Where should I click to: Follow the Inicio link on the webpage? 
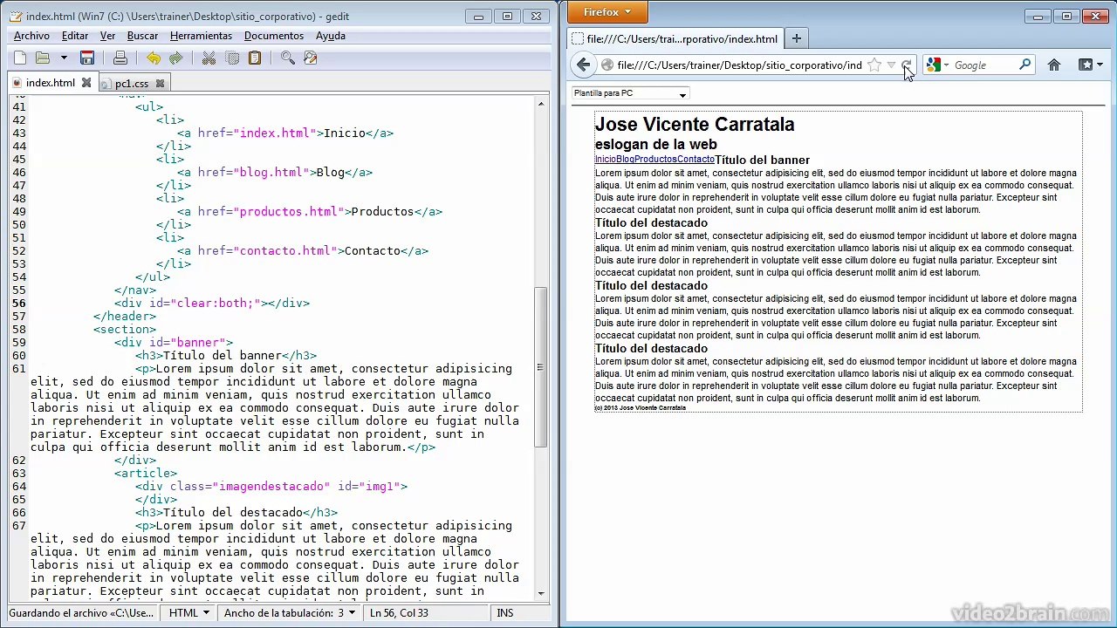point(606,160)
